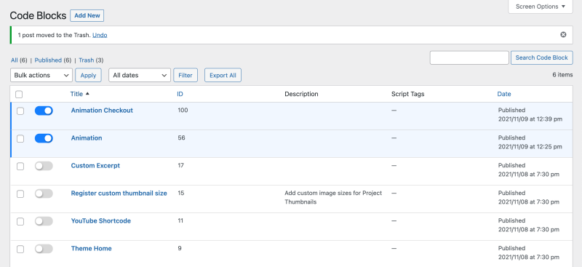The width and height of the screenshot is (582, 267).
Task: Open the Bulk actions dropdown
Action: click(41, 75)
